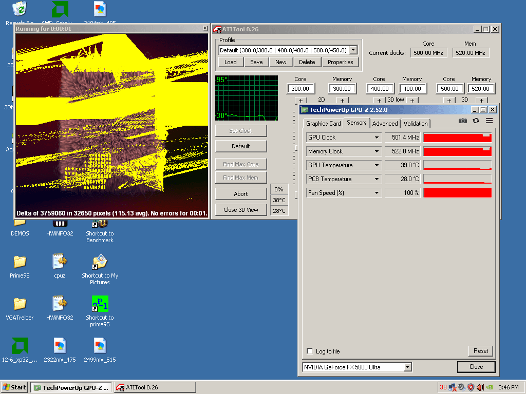526x394 pixels.
Task: Open the Memory Clock sensor dropdown
Action: (x=377, y=151)
